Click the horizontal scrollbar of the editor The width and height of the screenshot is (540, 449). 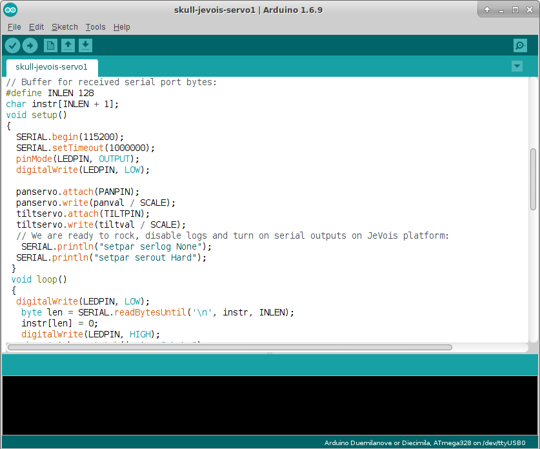pyautogui.click(x=230, y=348)
